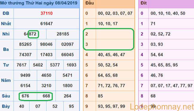Image resolution: width=194 pixels, height=111 pixels.
Task: Click the Ba prize number 74307
Action: [25, 55]
